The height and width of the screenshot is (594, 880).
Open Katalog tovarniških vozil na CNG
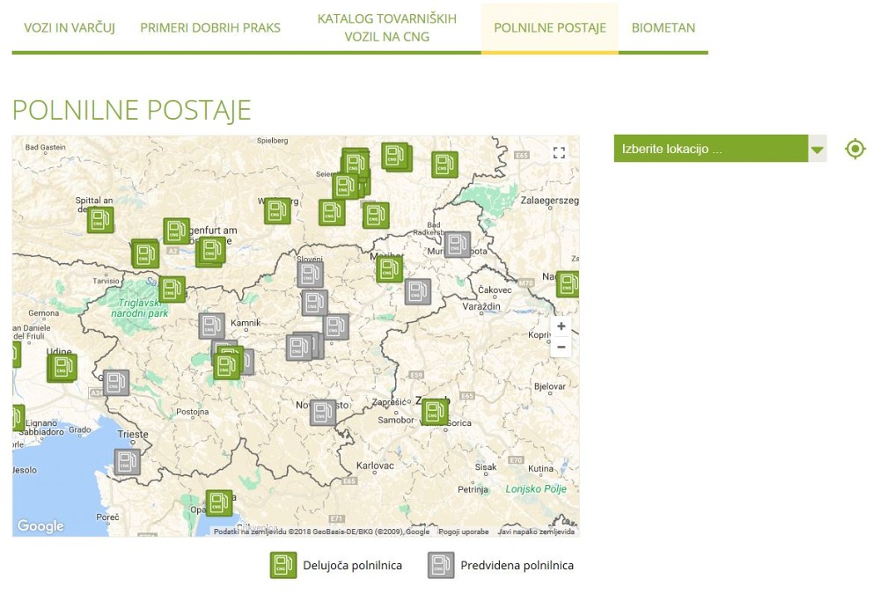[x=386, y=27]
